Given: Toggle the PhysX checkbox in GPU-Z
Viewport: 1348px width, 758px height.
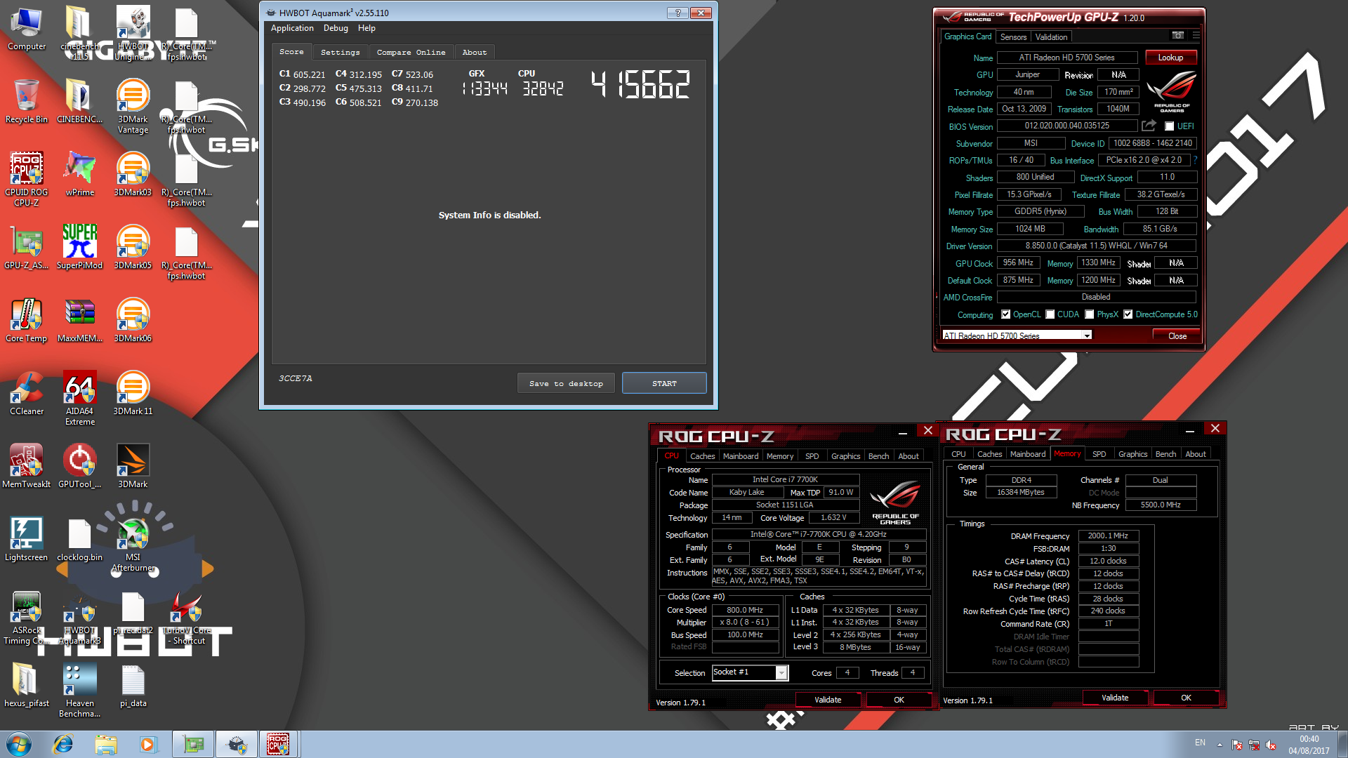Looking at the screenshot, I should pyautogui.click(x=1090, y=314).
